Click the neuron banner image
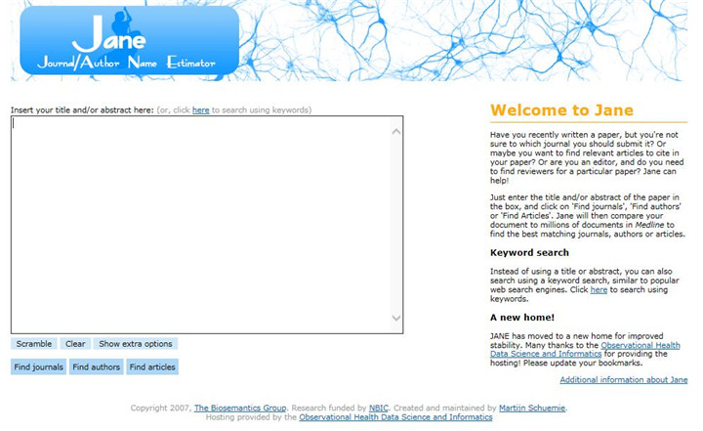 pos(469,39)
